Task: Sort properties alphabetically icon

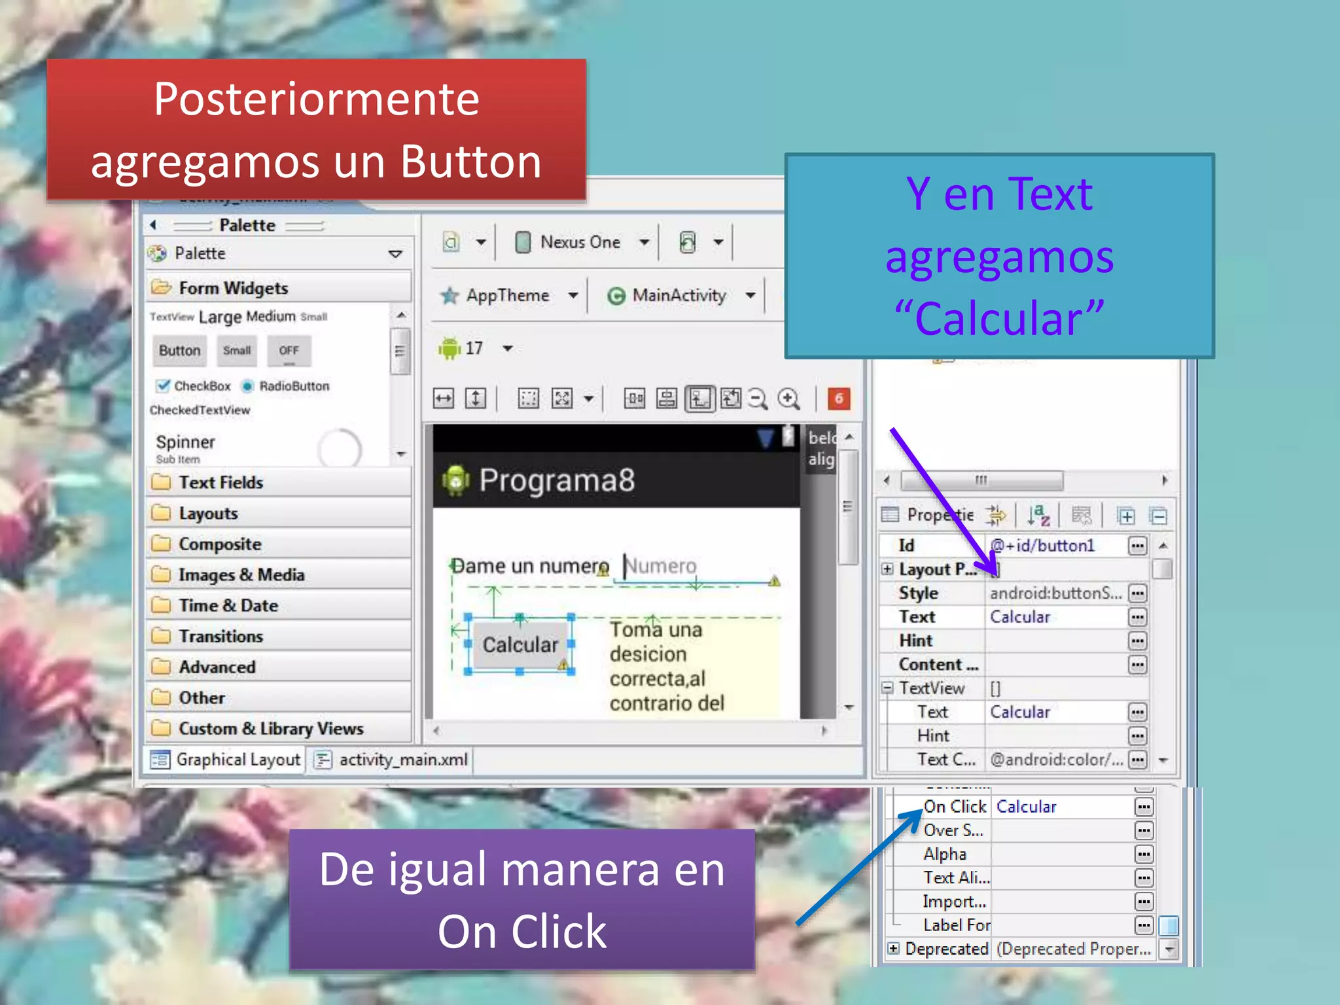Action: 1038,516
